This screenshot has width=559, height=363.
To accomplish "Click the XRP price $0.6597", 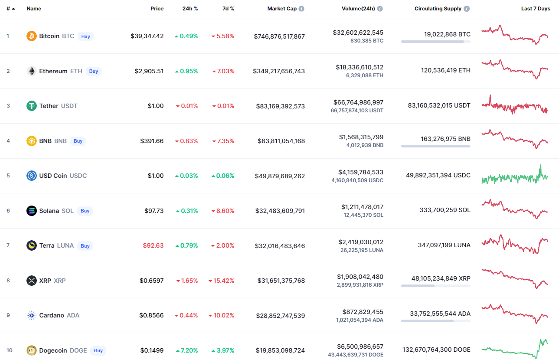I will (x=151, y=281).
